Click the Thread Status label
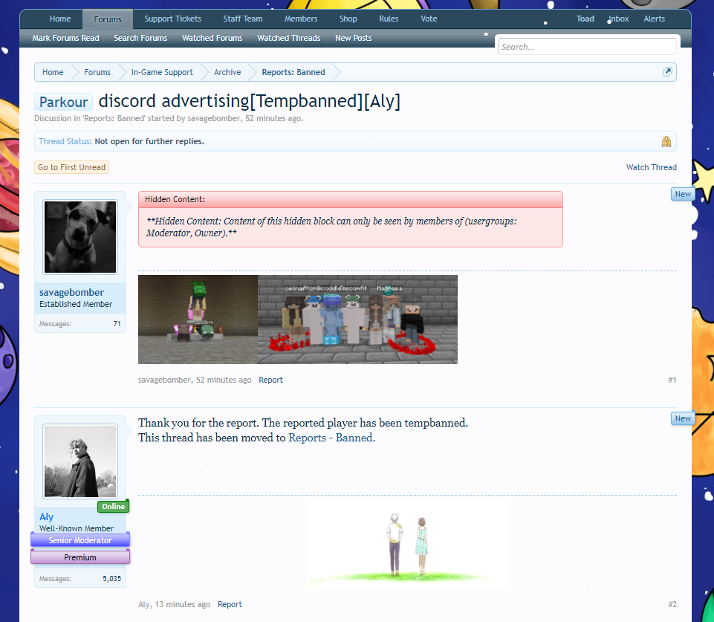714x622 pixels. click(65, 141)
